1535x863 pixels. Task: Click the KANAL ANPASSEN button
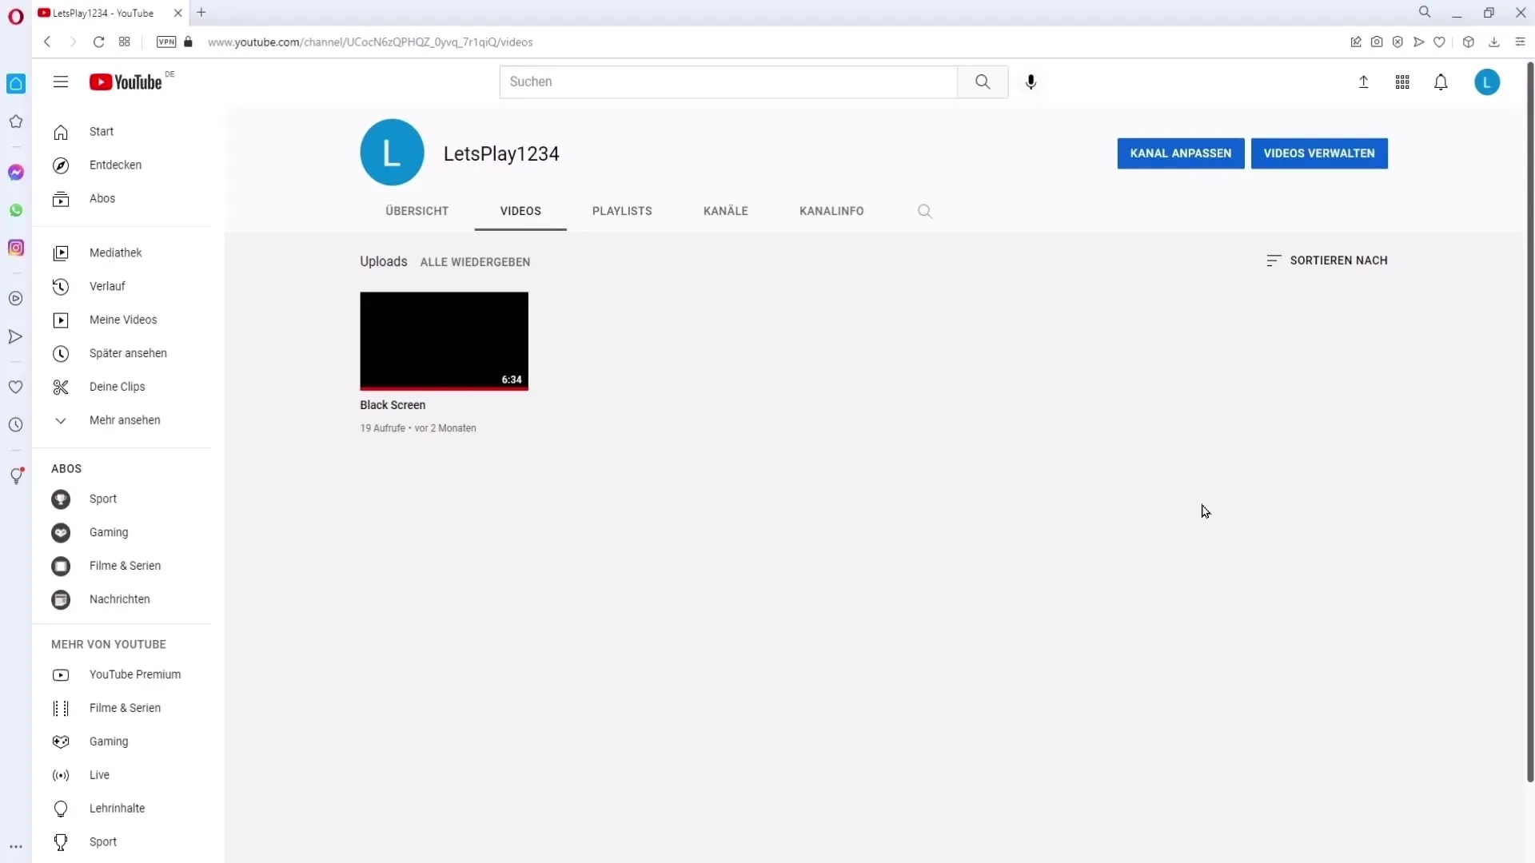(x=1180, y=153)
